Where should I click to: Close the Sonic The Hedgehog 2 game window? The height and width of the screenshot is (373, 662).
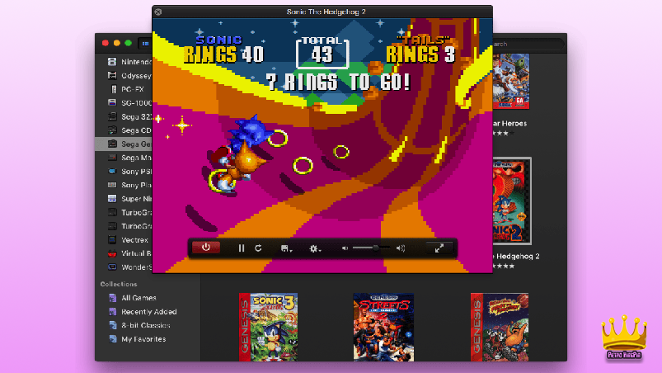(x=158, y=12)
